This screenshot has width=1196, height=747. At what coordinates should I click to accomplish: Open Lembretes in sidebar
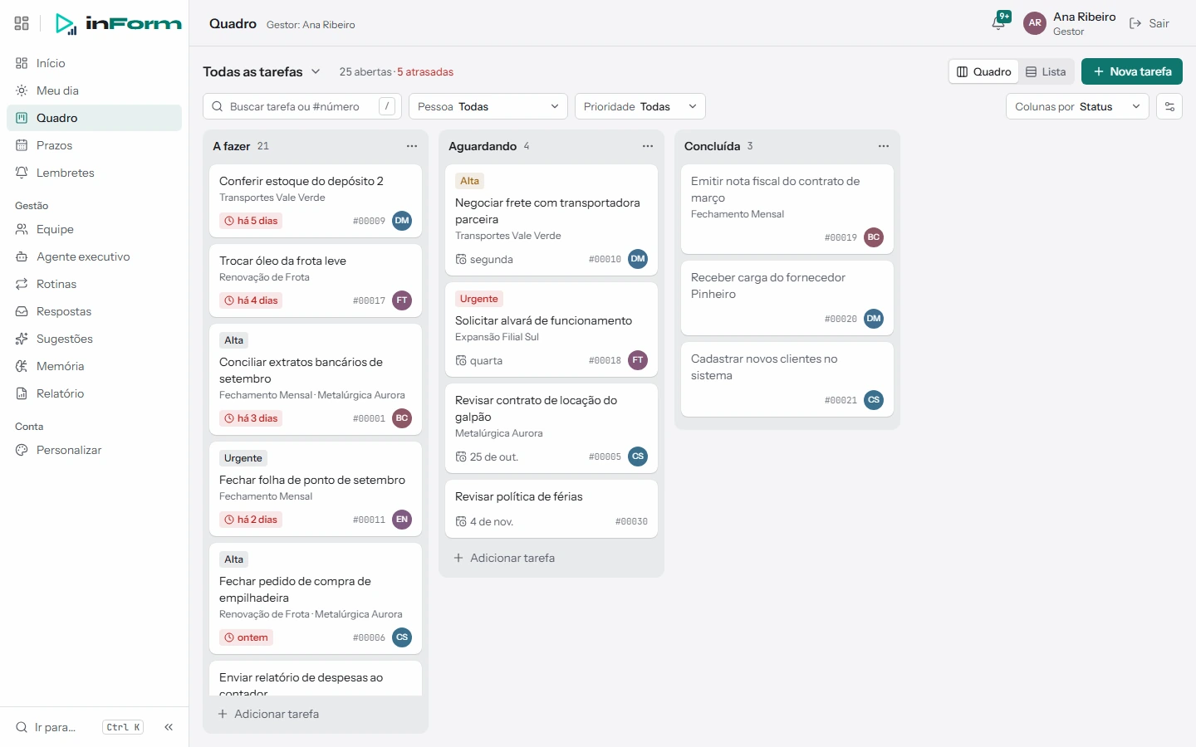pos(94,173)
